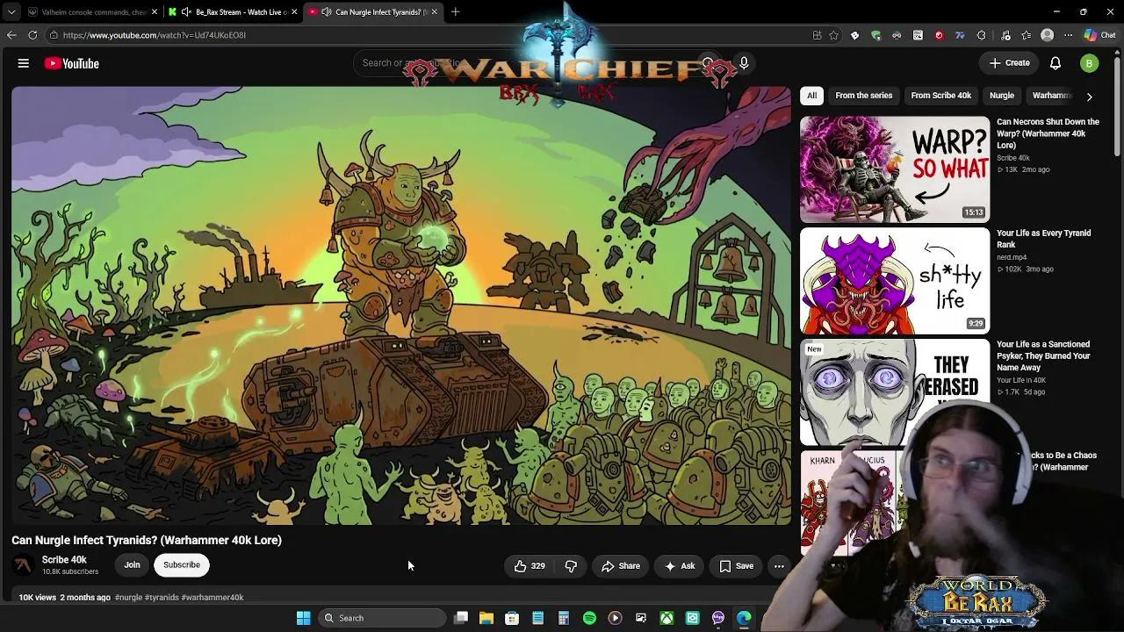The width and height of the screenshot is (1124, 632).
Task: Open 'Can Necrons Shut Down the Warp?' thumbnail
Action: [894, 169]
